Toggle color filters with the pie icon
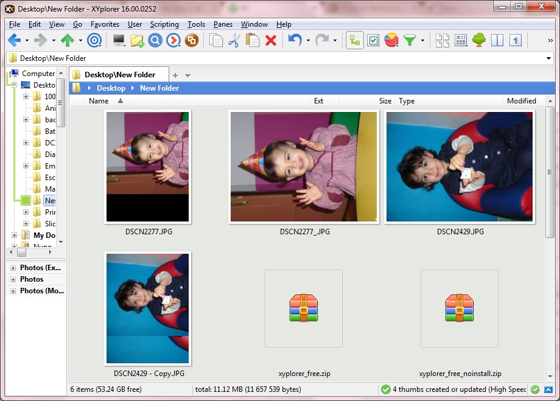The image size is (560, 401). coord(390,40)
